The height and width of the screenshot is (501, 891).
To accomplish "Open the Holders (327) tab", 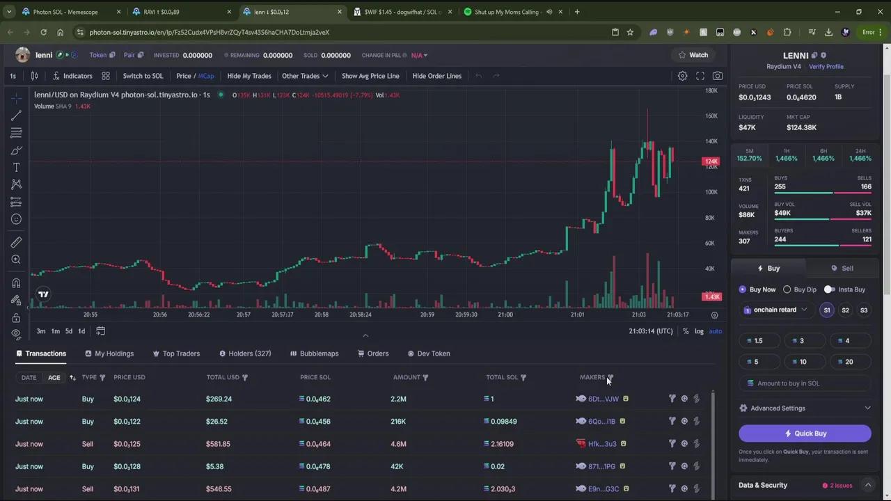I will tap(245, 353).
